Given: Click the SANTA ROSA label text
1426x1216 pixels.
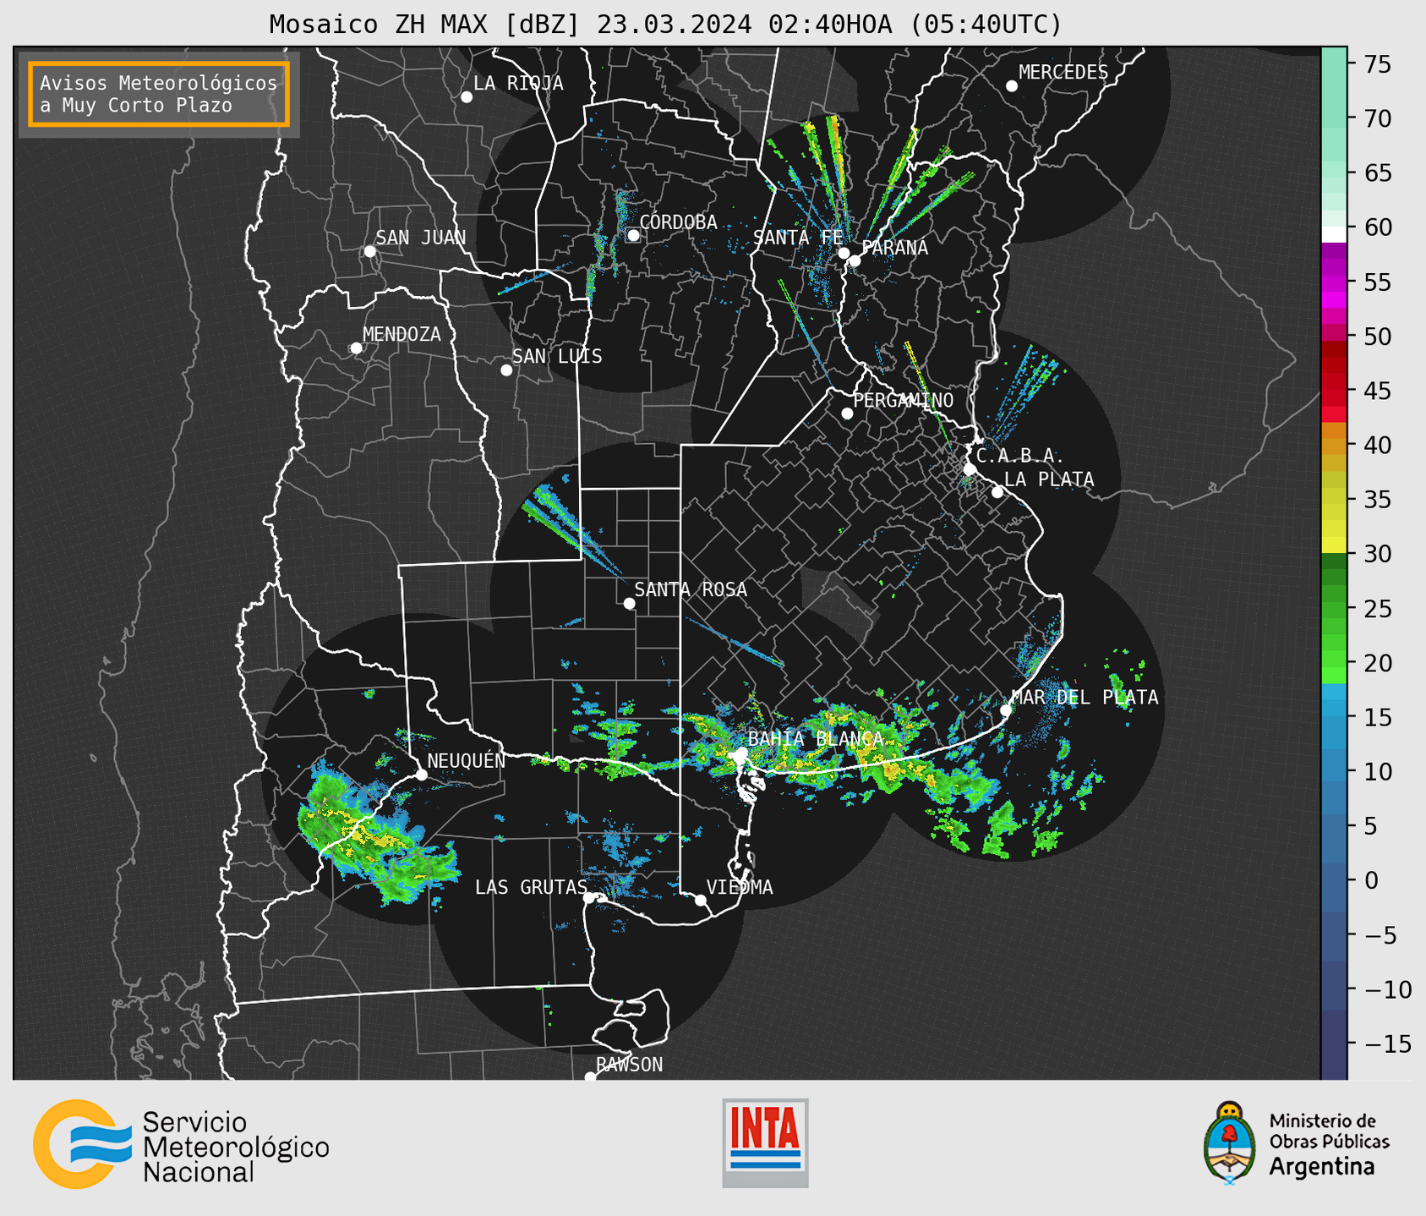Looking at the screenshot, I should point(691,589).
